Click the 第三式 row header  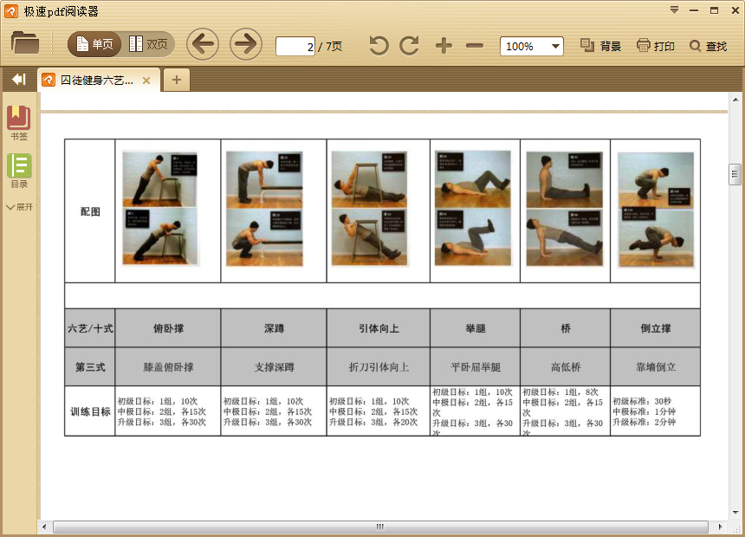[x=90, y=367]
